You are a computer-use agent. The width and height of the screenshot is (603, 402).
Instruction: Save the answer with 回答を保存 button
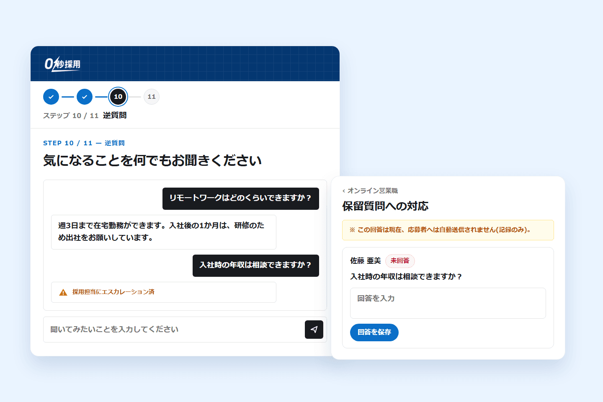tap(374, 332)
